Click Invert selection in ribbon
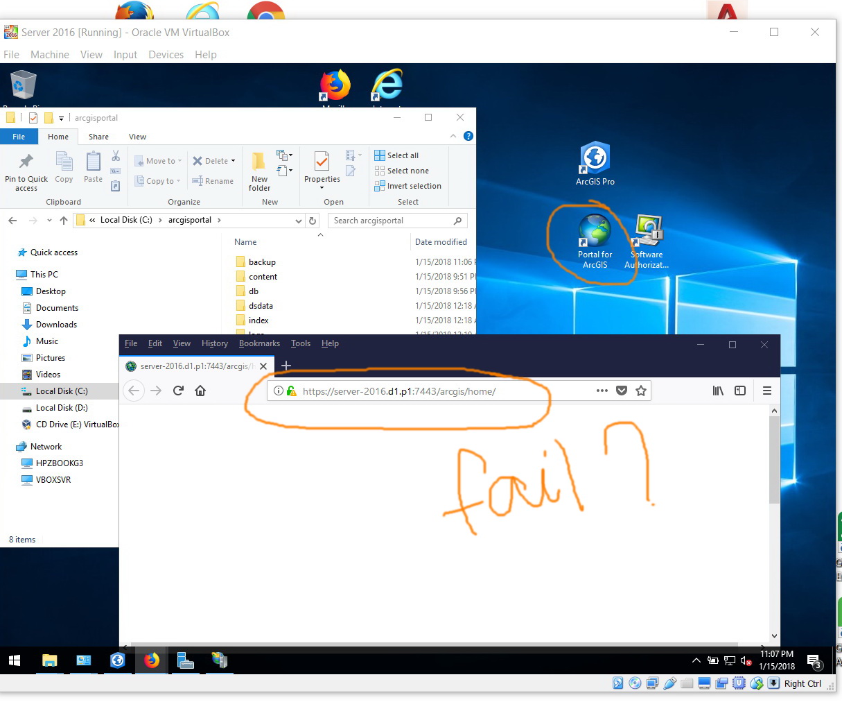The height and width of the screenshot is (702, 842). [x=407, y=186]
